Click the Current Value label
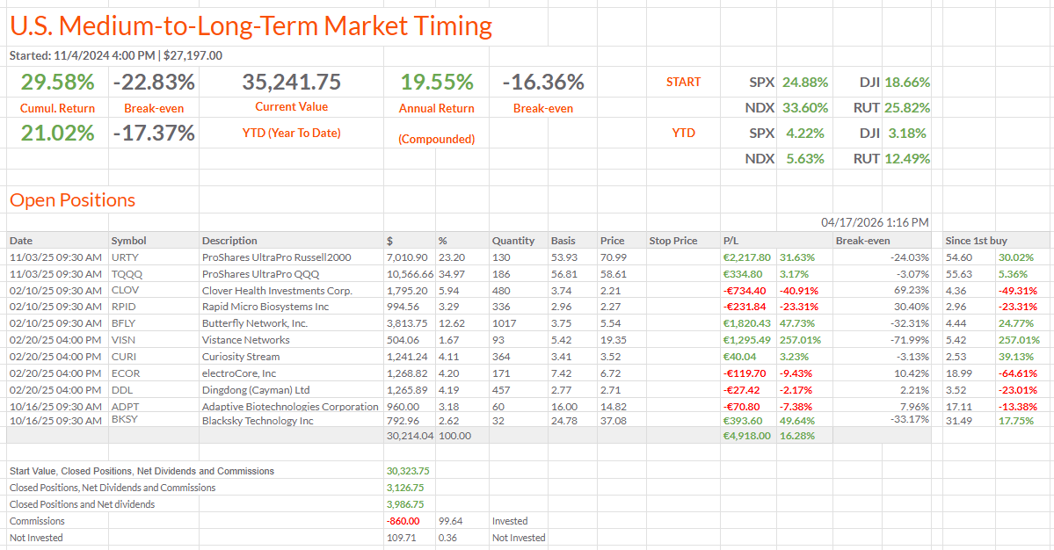This screenshot has height=550, width=1054. (291, 107)
